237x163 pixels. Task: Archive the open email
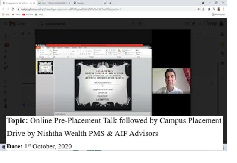(22, 34)
